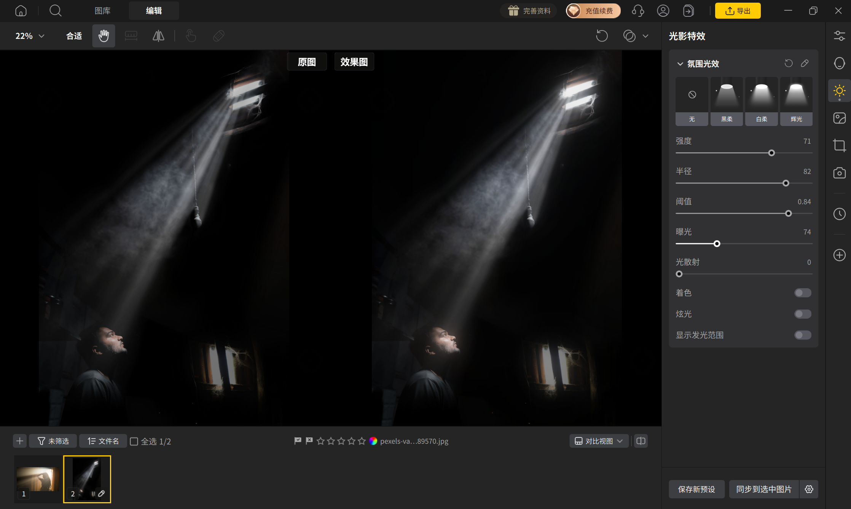Click 同步到选中图片 button
Image resolution: width=851 pixels, height=509 pixels.
tap(764, 489)
